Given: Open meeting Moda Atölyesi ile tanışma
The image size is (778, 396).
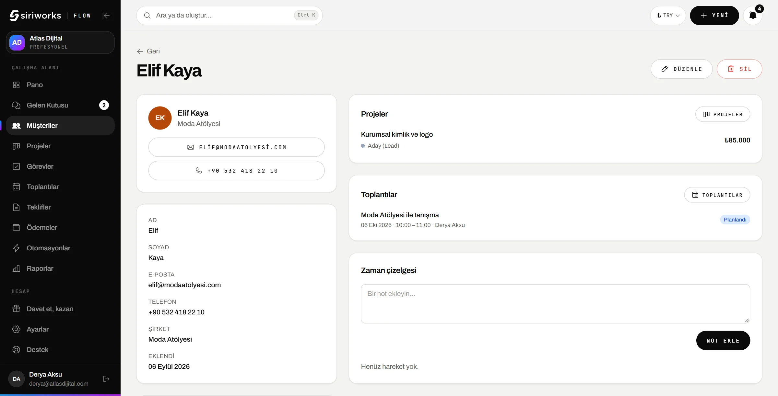Looking at the screenshot, I should tap(400, 215).
